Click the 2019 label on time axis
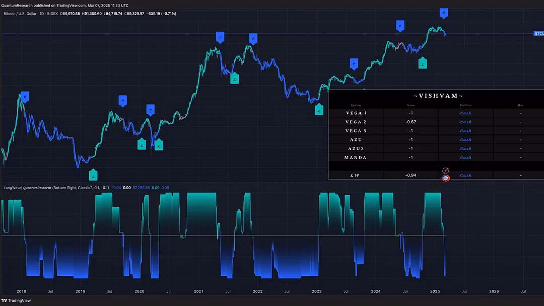Viewport: 544px width, 306px height. [81, 291]
